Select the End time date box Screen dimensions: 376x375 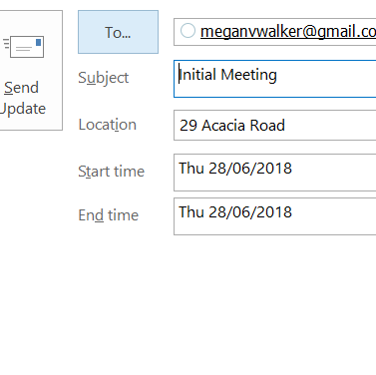[274, 216]
